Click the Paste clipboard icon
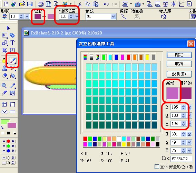The width and height of the screenshot is (196, 173). [96, 4]
